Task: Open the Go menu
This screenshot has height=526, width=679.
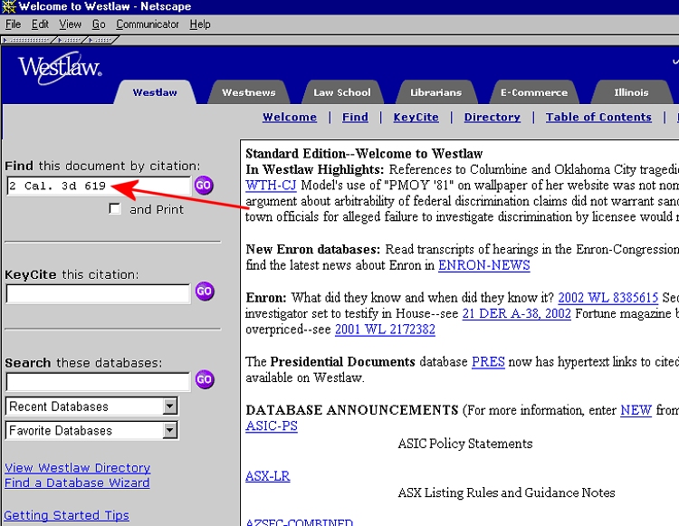Action: tap(99, 24)
